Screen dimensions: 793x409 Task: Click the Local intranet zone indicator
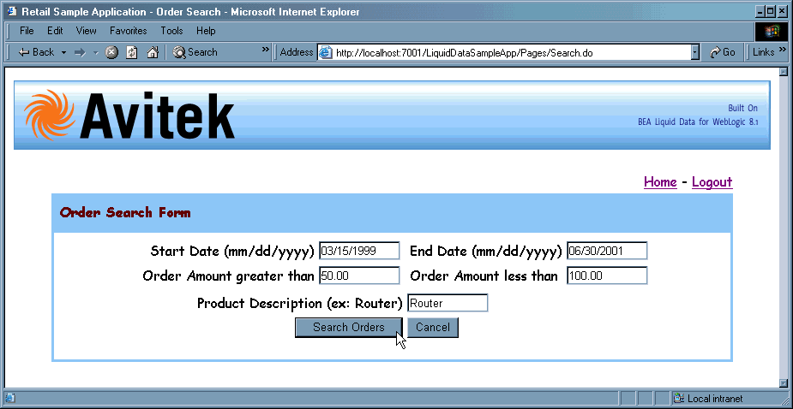coord(709,399)
